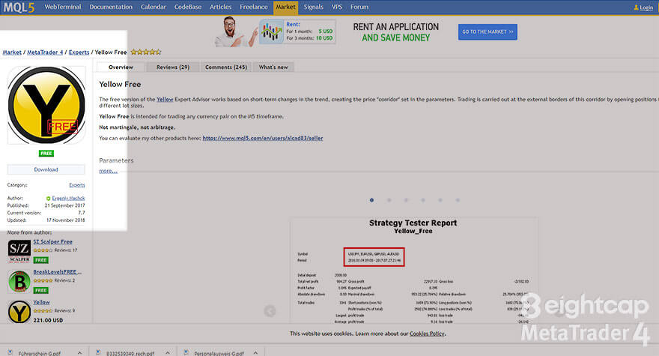Switch to the Comments (245) tab

click(225, 67)
